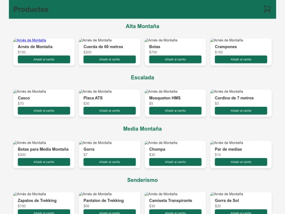The image size is (285, 214).
Task: Add Botas para Media Montaña to cart
Action: (x=44, y=162)
